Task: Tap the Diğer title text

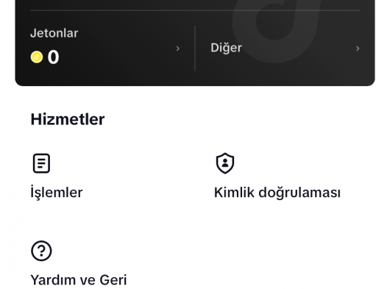Action: pos(226,48)
